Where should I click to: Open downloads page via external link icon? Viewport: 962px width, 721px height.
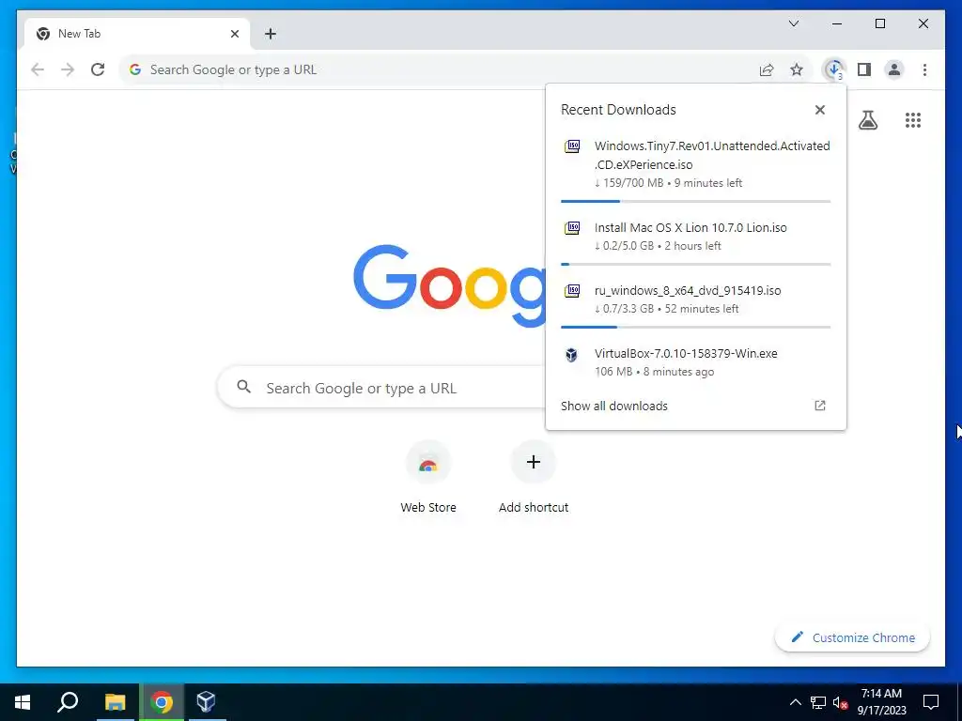819,406
